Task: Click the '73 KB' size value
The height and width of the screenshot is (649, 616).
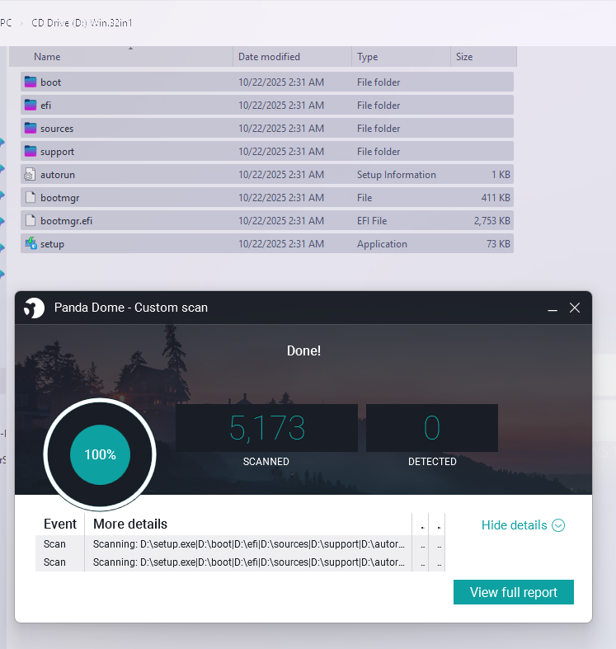Action: [498, 244]
